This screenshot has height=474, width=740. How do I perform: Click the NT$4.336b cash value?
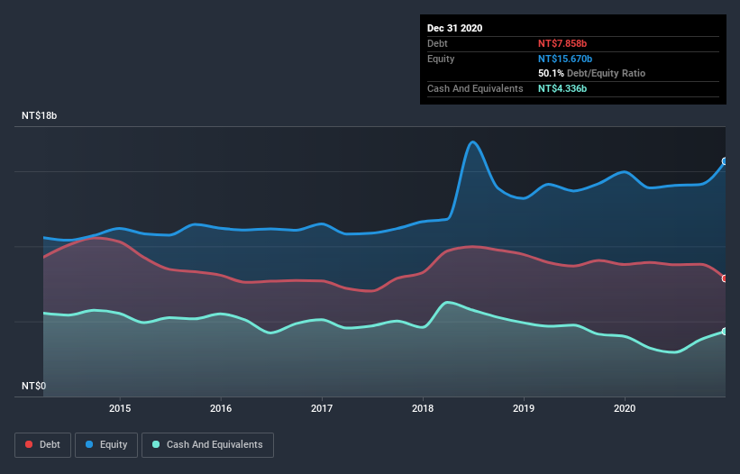562,88
